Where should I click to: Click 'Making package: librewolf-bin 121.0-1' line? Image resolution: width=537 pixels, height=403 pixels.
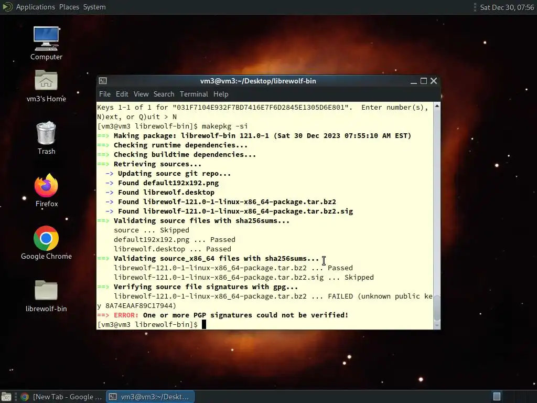click(254, 135)
